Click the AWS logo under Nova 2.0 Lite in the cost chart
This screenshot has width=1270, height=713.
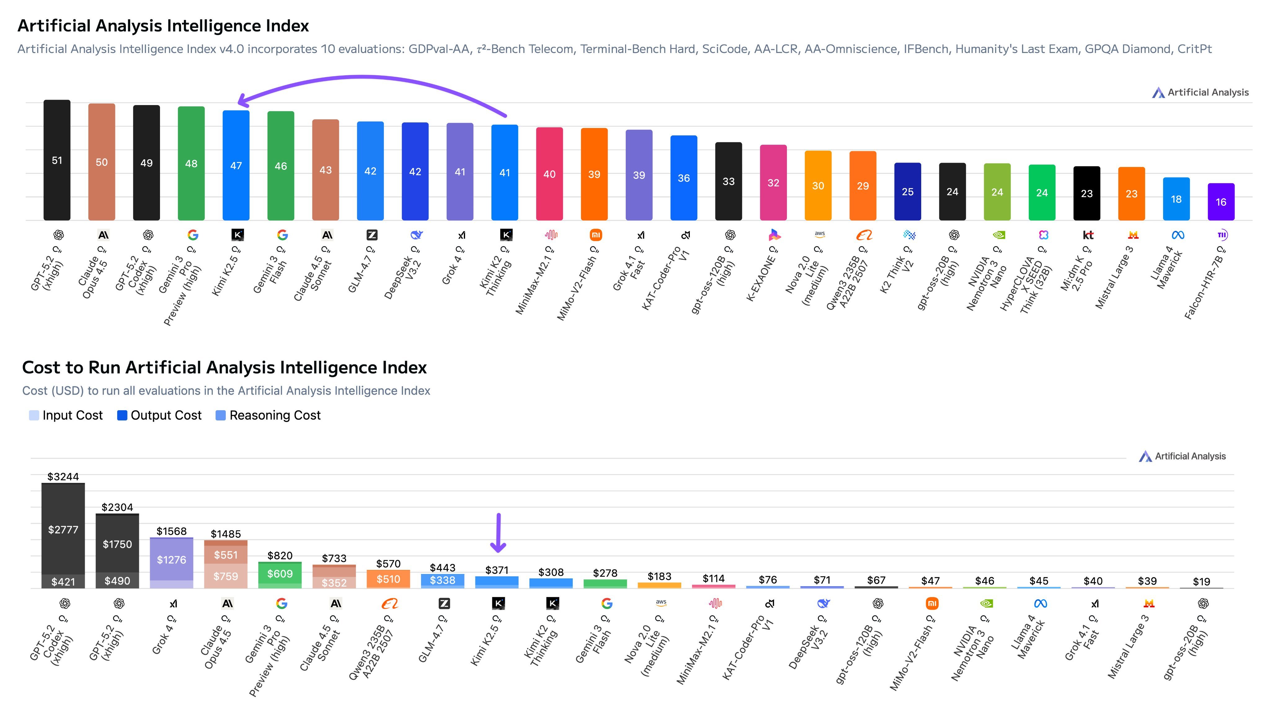coord(661,603)
